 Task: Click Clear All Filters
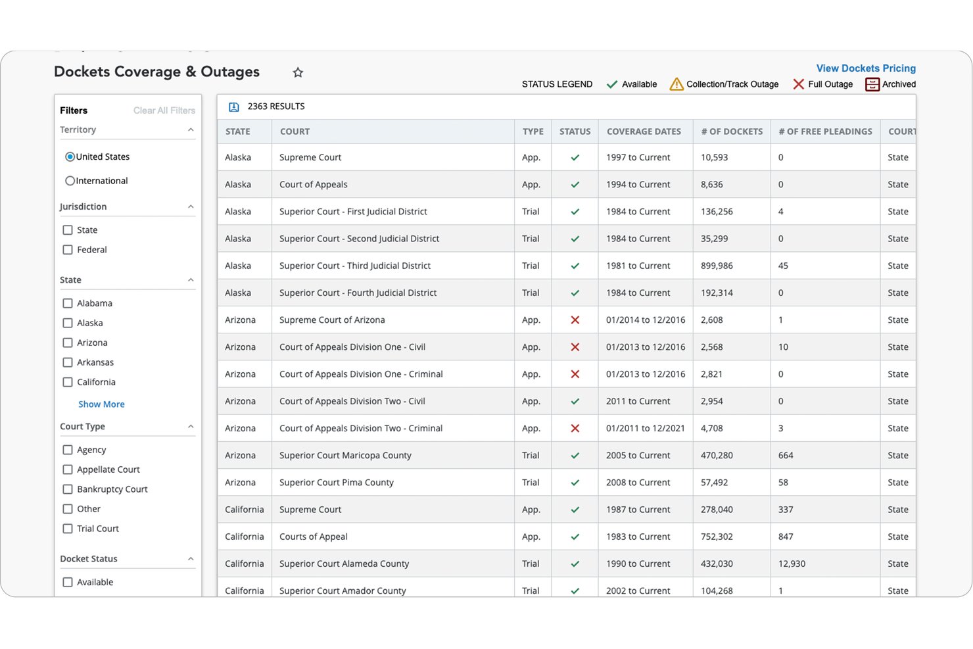coord(164,110)
